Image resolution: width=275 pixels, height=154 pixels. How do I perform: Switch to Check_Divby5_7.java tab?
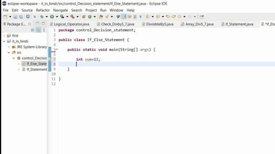[x=116, y=24]
